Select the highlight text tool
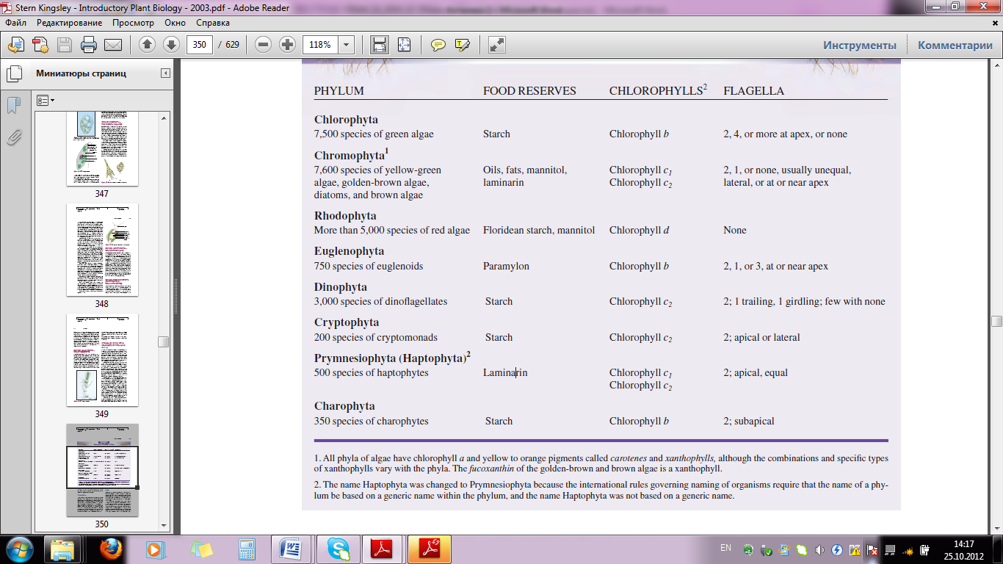This screenshot has width=1003, height=564. coord(463,45)
